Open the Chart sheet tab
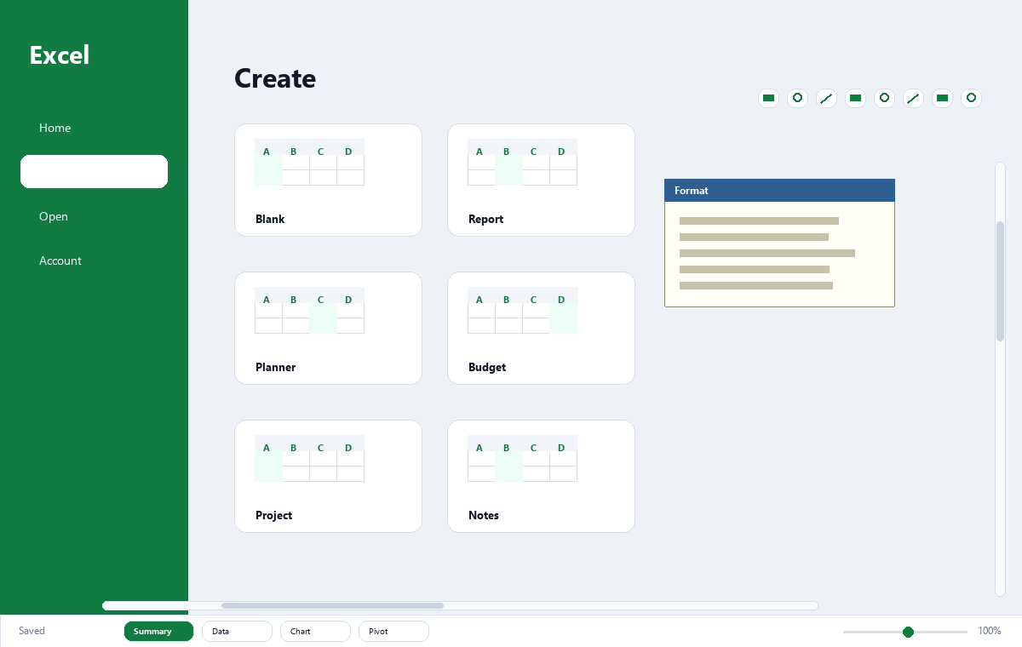 (x=315, y=631)
